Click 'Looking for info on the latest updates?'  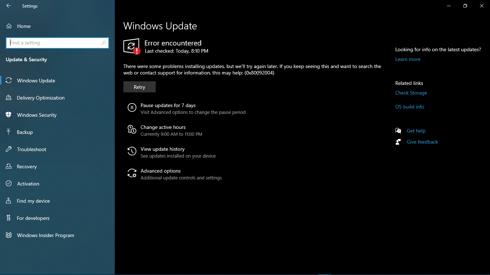[438, 49]
